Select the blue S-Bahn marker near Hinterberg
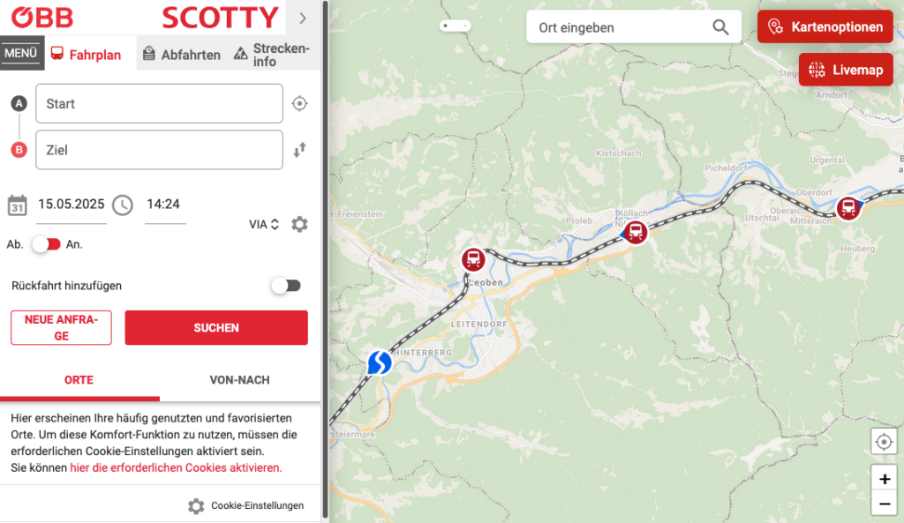The image size is (904, 523). 380,362
